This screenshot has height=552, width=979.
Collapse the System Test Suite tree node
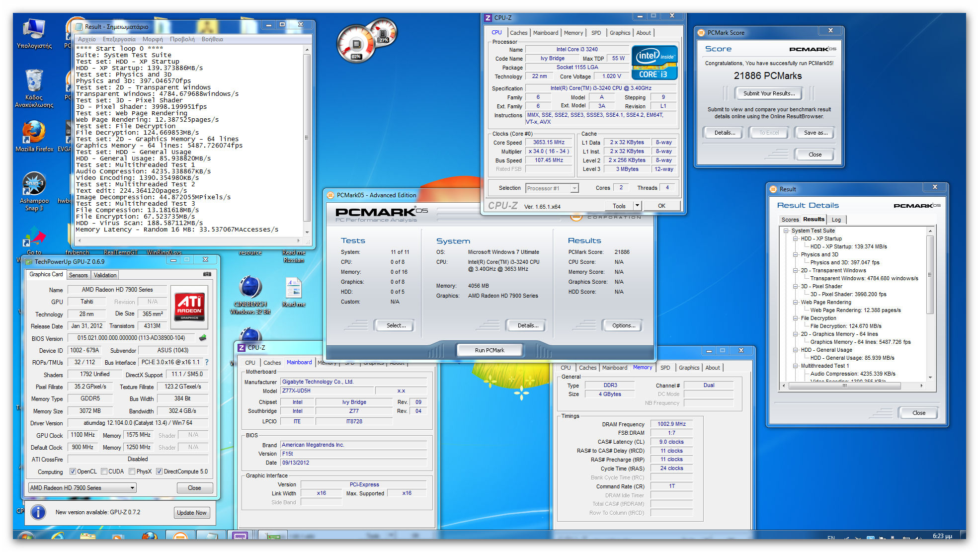(786, 231)
